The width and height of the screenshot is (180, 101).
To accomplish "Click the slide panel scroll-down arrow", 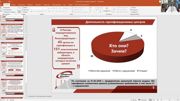I will pos(26,98).
